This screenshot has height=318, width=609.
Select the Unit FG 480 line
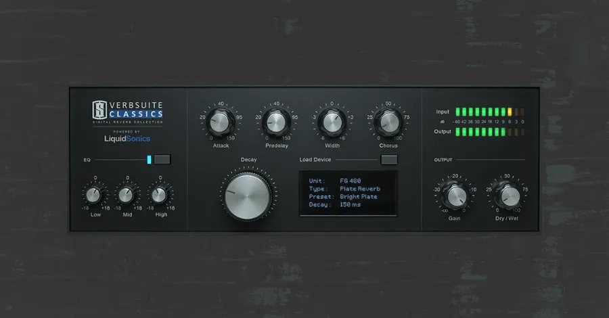(335, 181)
